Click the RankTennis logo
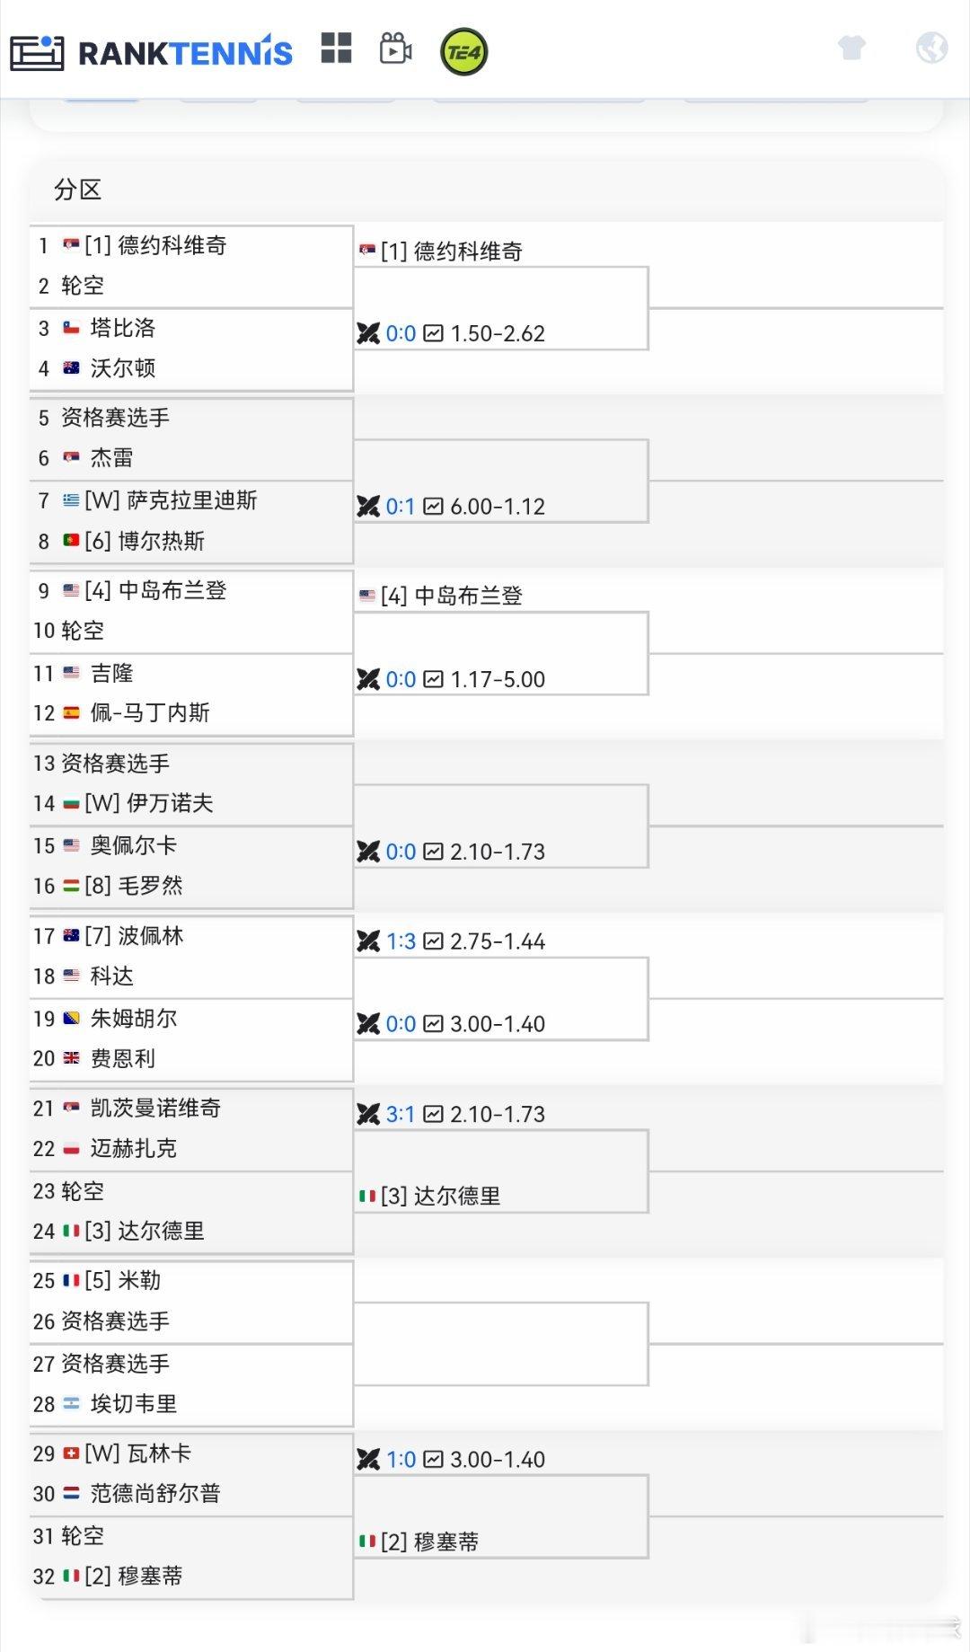Viewport: 970px width, 1652px height. point(151,51)
